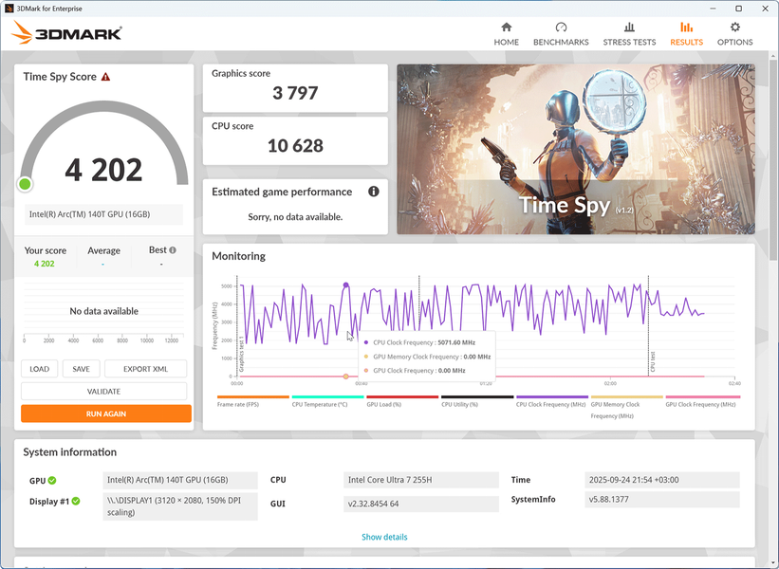Click the Stress Tests bar chart icon

pyautogui.click(x=629, y=27)
